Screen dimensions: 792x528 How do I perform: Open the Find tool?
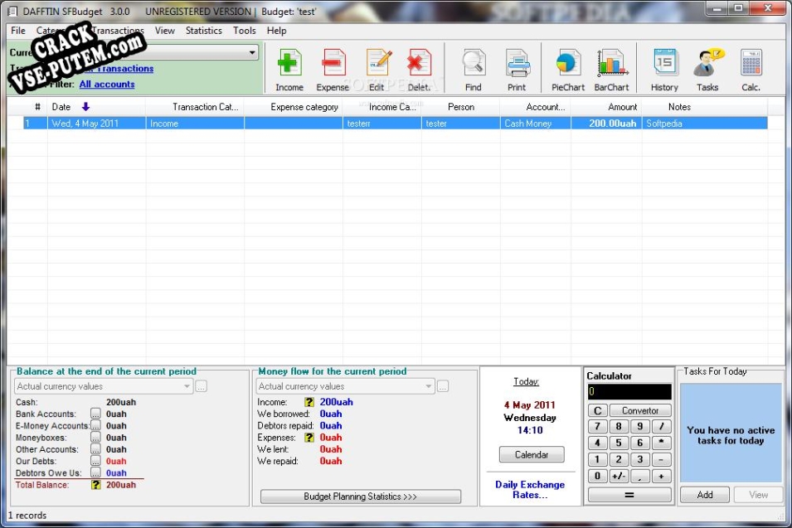(473, 69)
